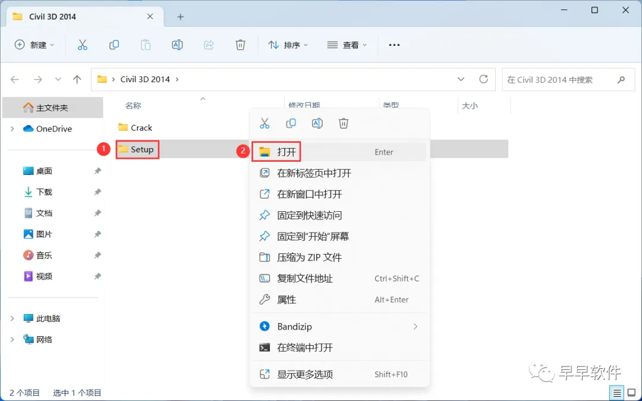Go up one folder level arrow
Screen dimensions: 642x401
77,80
